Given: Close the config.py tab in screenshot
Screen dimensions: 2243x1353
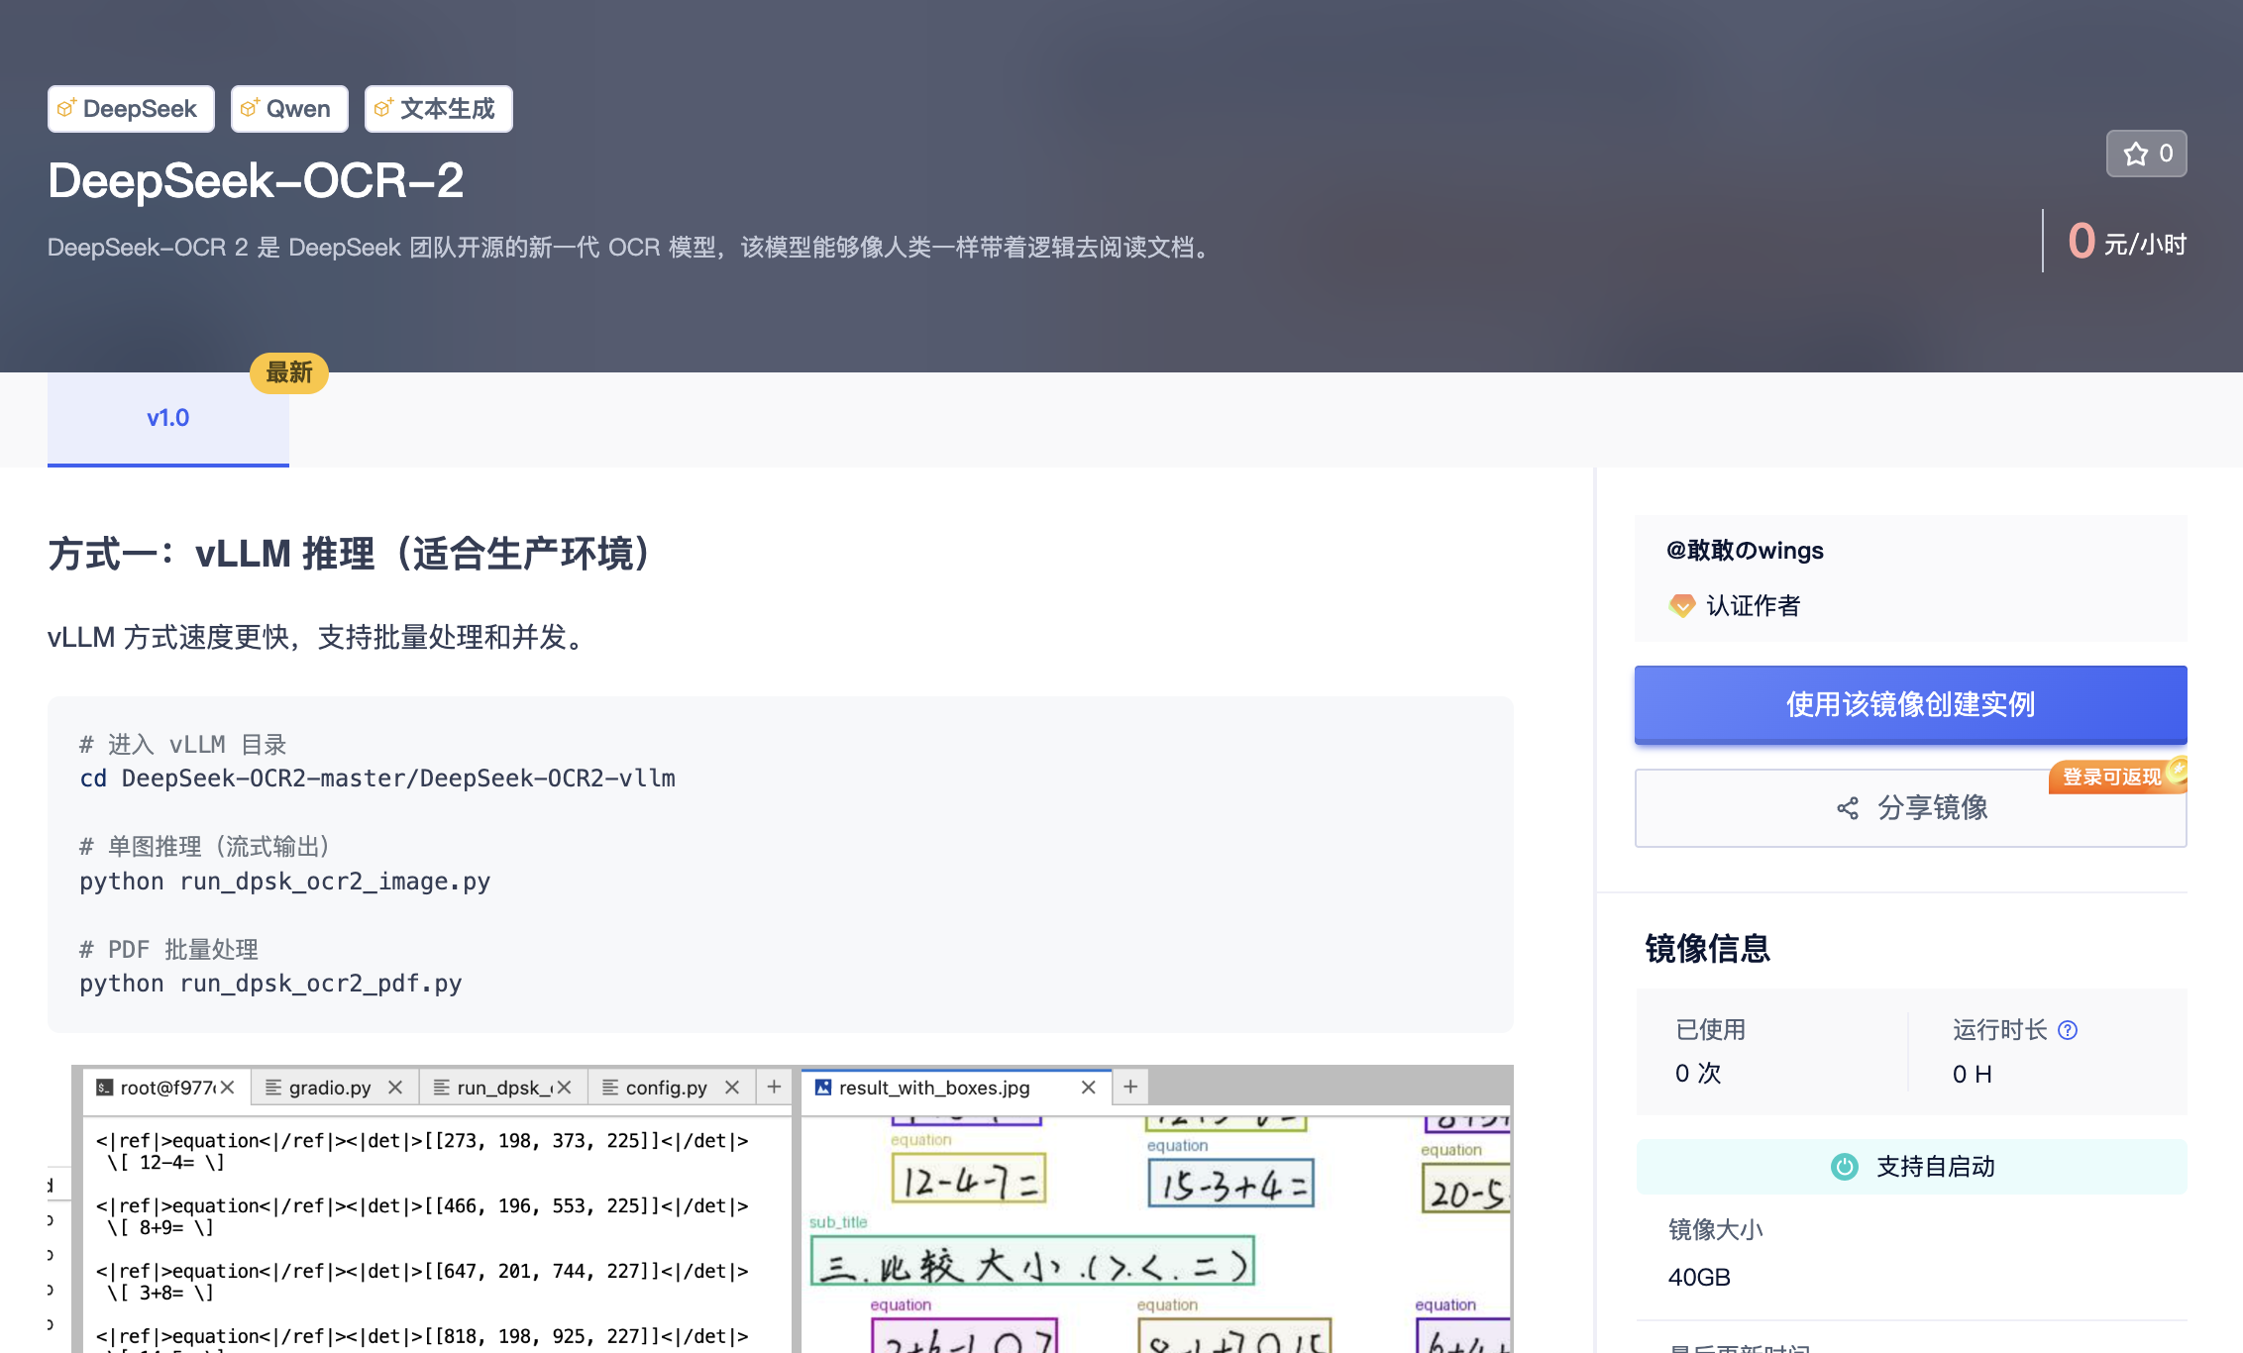Looking at the screenshot, I should click(x=732, y=1088).
